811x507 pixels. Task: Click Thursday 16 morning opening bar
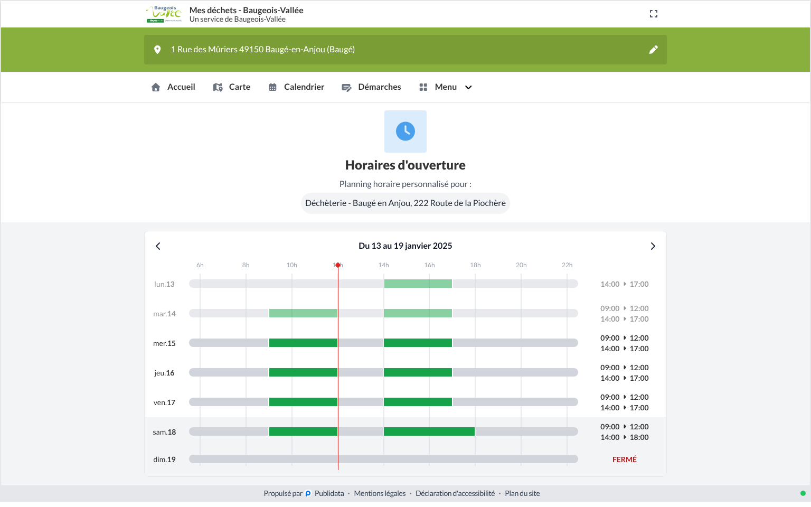click(x=303, y=372)
